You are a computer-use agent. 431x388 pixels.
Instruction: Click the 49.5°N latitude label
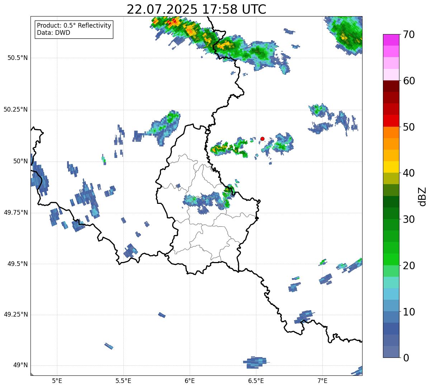(18, 264)
